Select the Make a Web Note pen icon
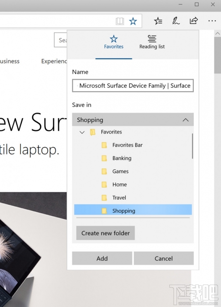The image size is (221, 307). click(x=176, y=21)
